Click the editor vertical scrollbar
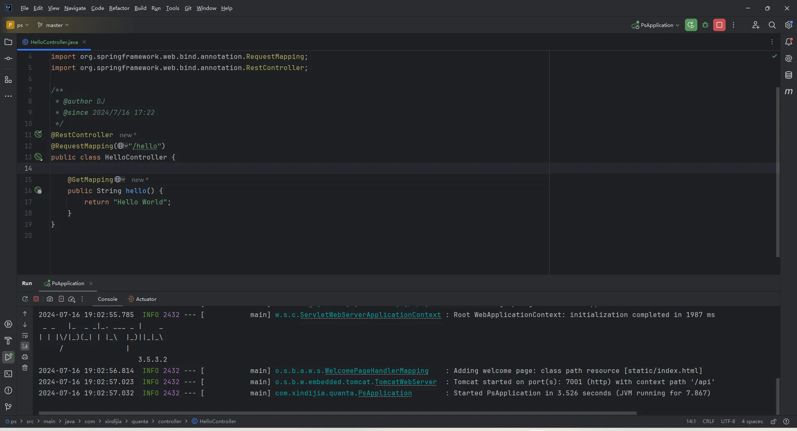Viewport: 797px width, 431px height. (777, 172)
